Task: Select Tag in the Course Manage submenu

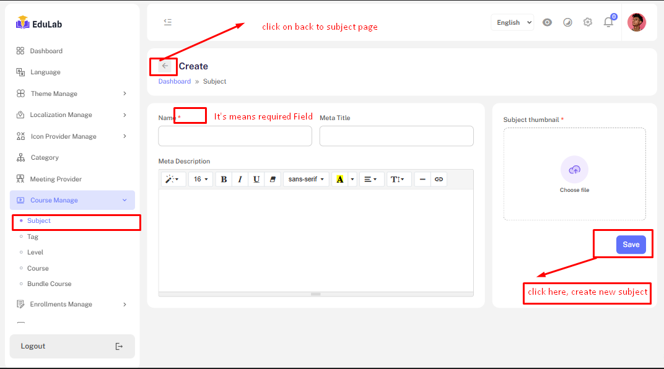Action: tap(33, 237)
